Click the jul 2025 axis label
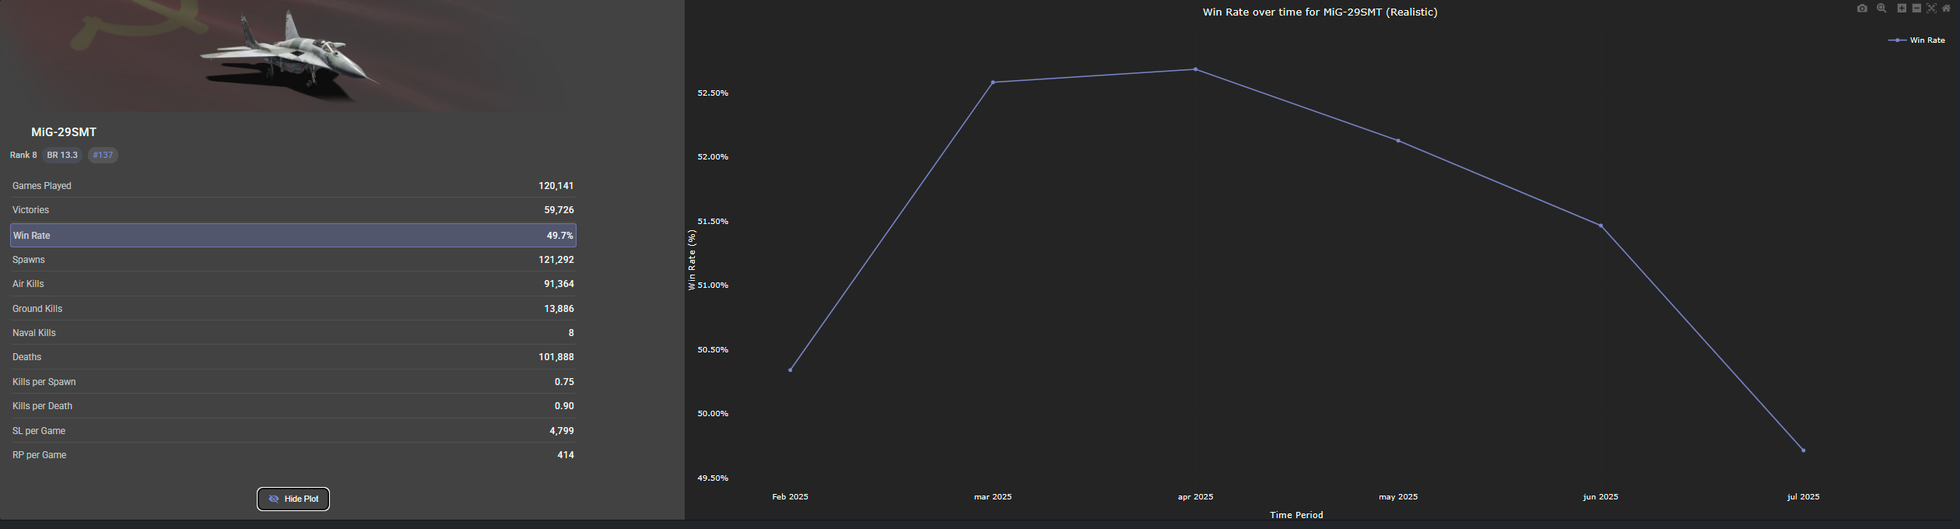 coord(1804,496)
